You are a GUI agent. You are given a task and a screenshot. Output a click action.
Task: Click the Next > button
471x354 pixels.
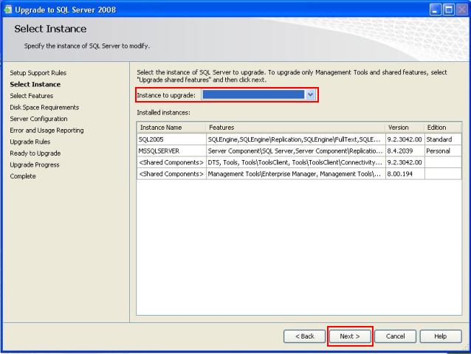[x=350, y=336]
